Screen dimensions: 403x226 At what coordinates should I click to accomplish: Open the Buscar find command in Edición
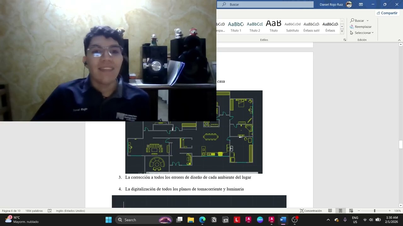(x=357, y=21)
